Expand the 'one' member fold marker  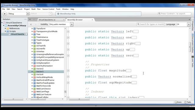click(x=68, y=38)
